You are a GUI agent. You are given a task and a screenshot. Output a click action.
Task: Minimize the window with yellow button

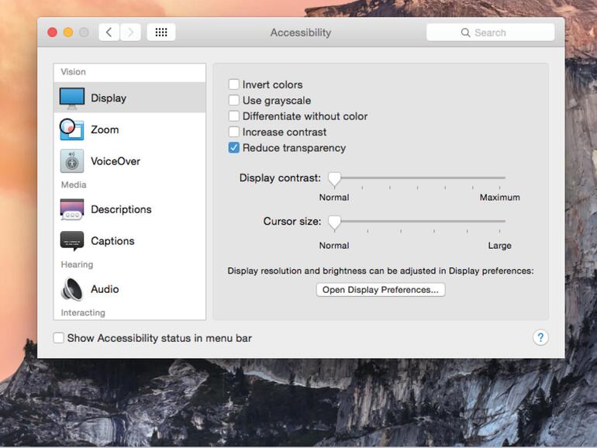(x=68, y=33)
